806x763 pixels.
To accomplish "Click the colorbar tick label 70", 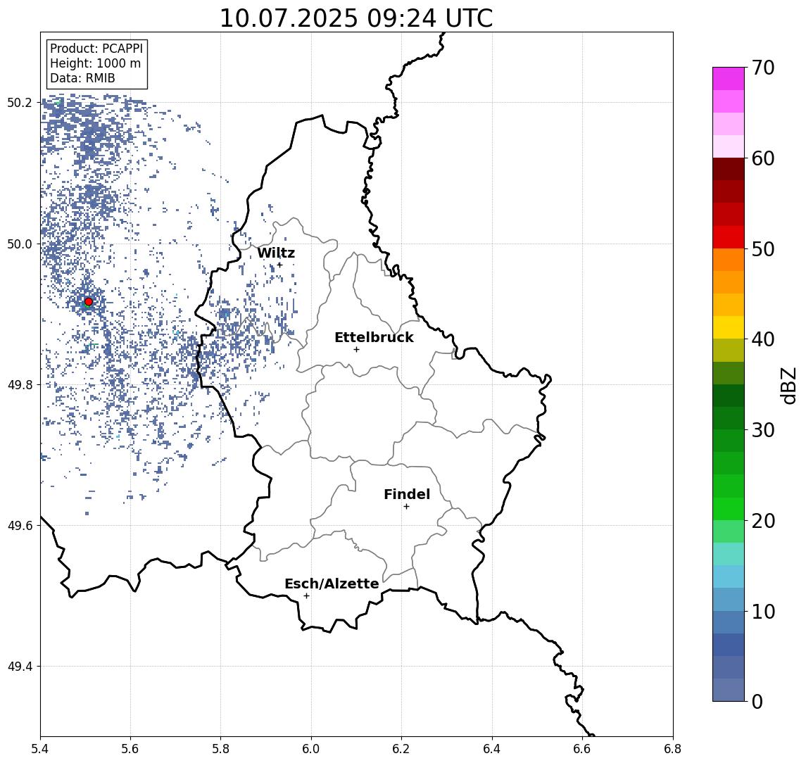I will pos(763,68).
